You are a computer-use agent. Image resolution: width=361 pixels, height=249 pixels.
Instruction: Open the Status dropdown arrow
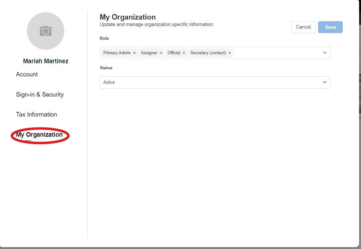pos(325,82)
